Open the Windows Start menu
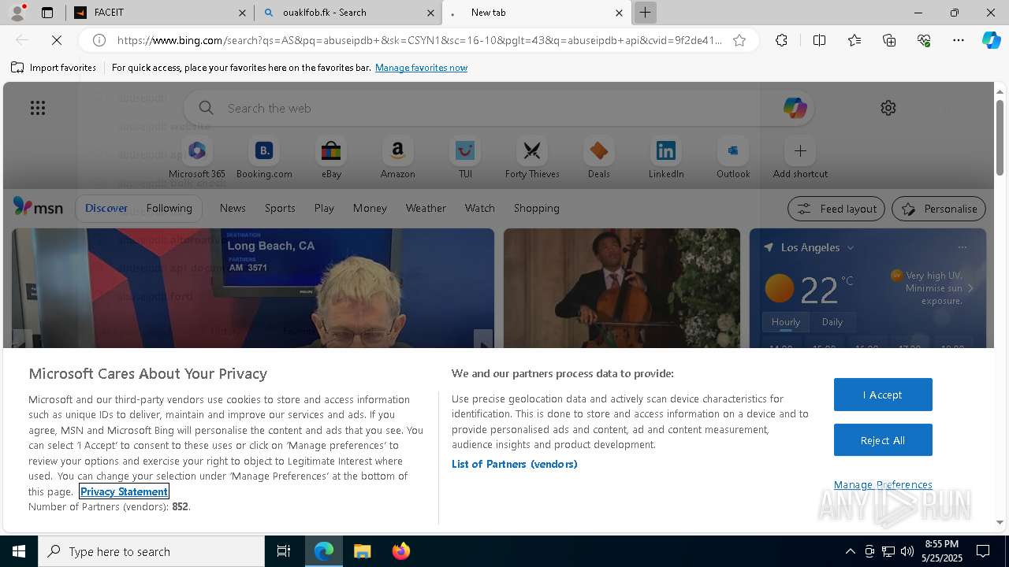1009x567 pixels. pos(19,551)
